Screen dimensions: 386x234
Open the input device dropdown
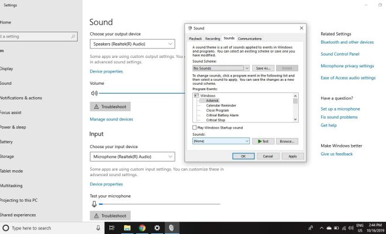pyautogui.click(x=132, y=157)
